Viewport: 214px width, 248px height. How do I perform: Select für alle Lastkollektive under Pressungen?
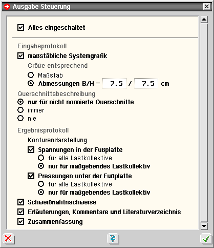coord(41,184)
